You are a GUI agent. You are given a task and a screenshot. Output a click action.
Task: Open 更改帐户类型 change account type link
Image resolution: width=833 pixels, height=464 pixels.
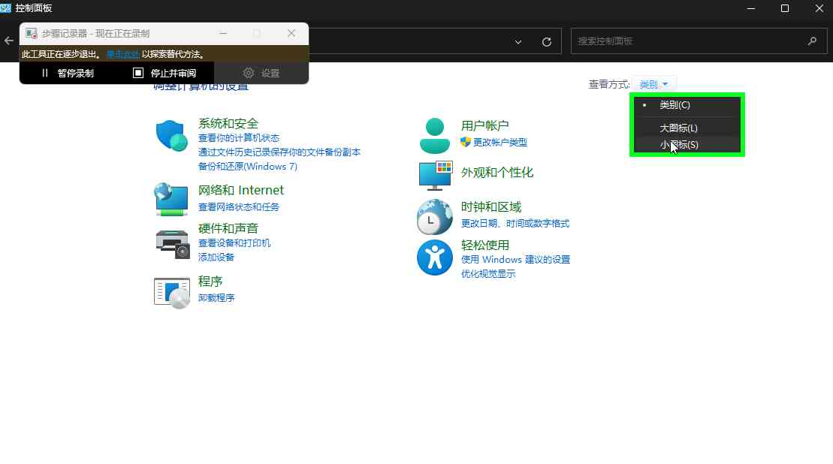click(499, 143)
